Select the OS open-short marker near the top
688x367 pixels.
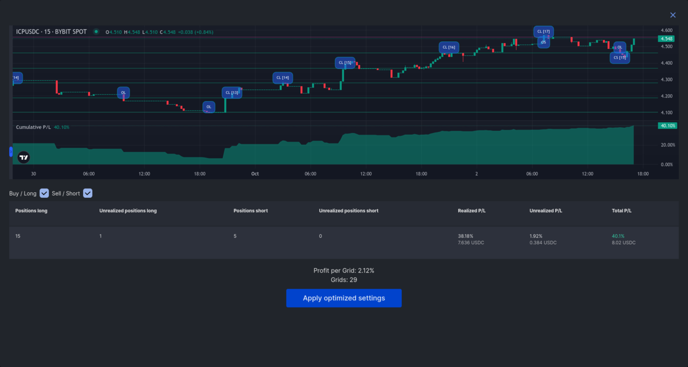543,41
